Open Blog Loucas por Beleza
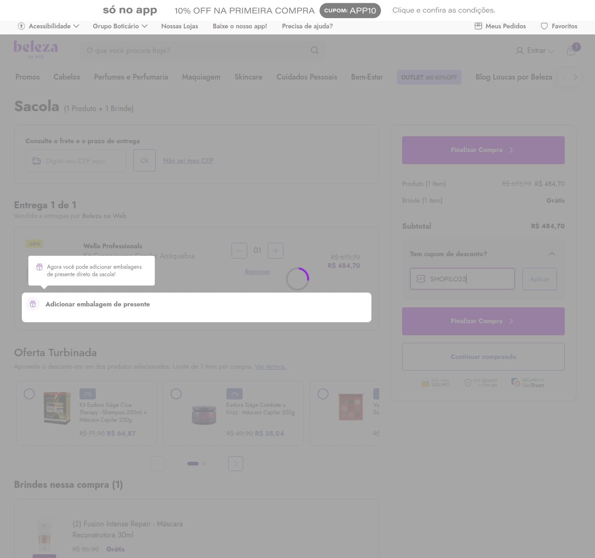Screen dimensions: 595x558 tap(514, 77)
